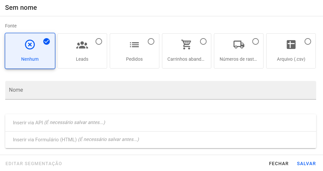Click the abandoned shopping cart icon
Viewport: 323px width, 171px height.
pos(186,45)
